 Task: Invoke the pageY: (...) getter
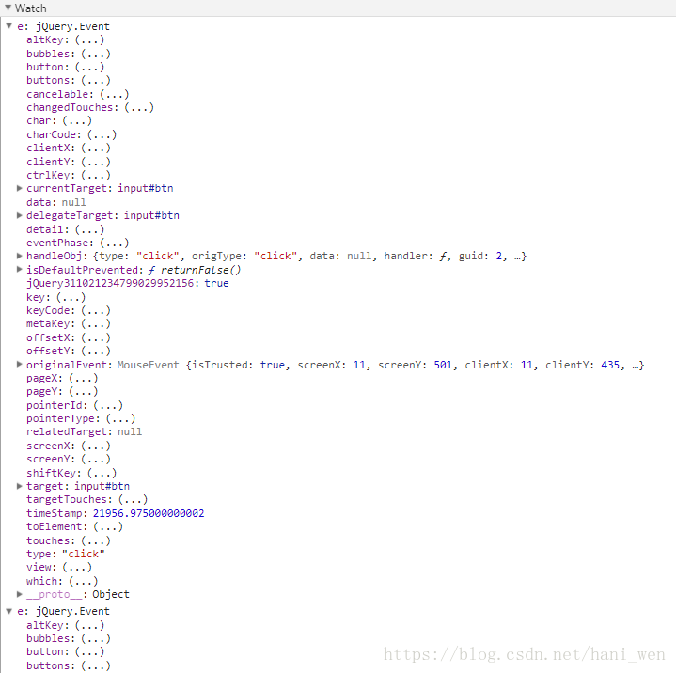[x=84, y=391]
